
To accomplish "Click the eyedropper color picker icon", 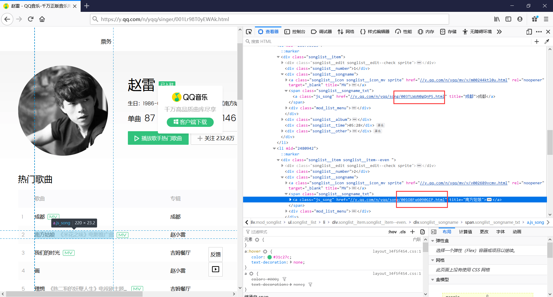I will 547,42.
